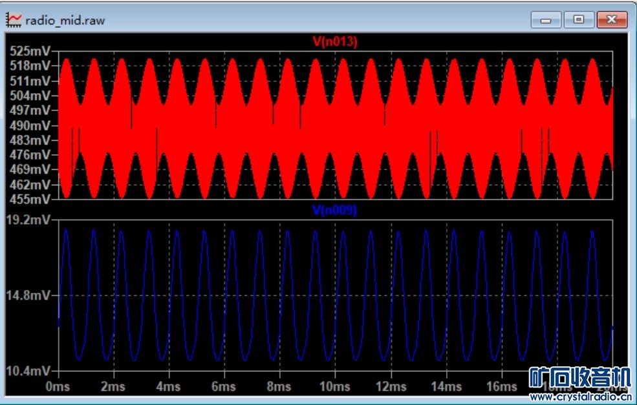Click inside the blue sine waveform plot

coord(335,295)
